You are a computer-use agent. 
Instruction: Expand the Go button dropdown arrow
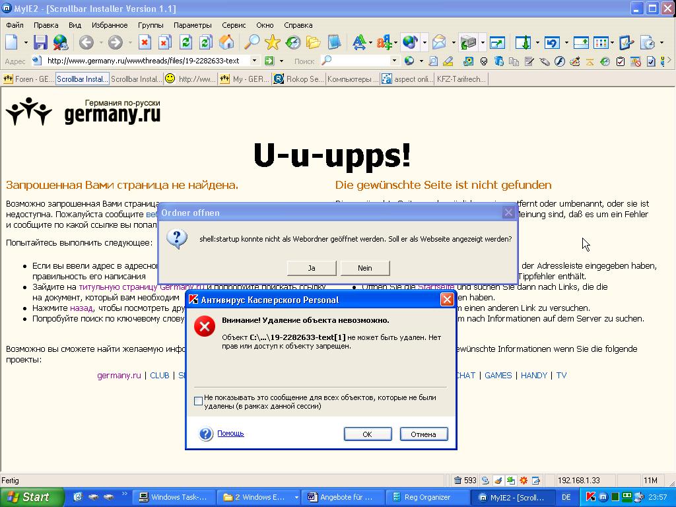coord(281,61)
